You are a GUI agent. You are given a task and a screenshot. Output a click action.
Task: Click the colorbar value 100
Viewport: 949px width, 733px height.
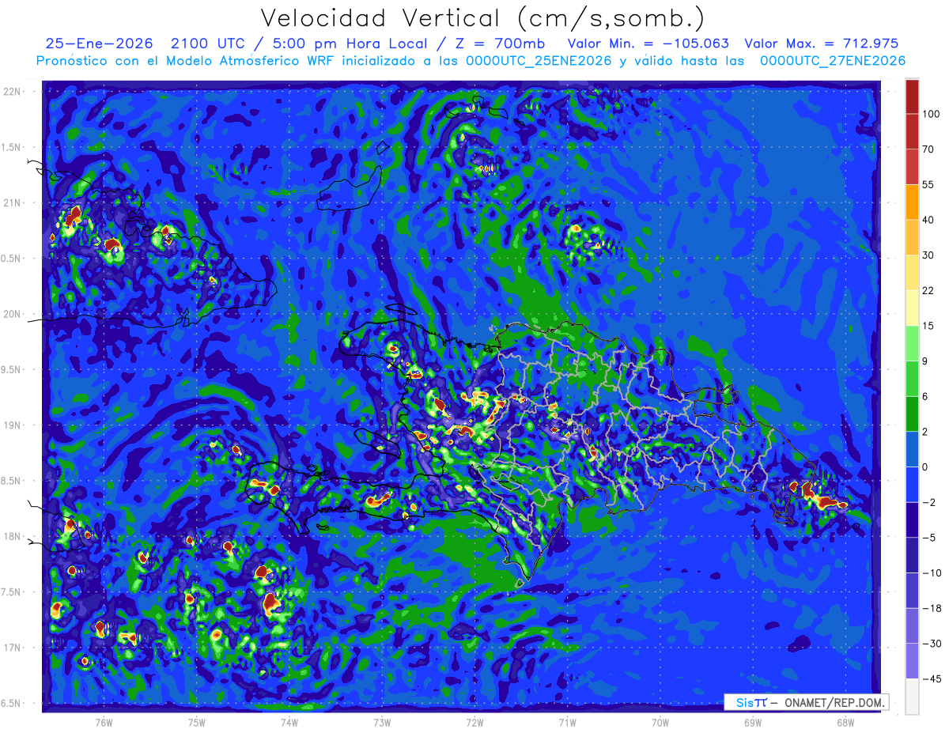(x=931, y=114)
